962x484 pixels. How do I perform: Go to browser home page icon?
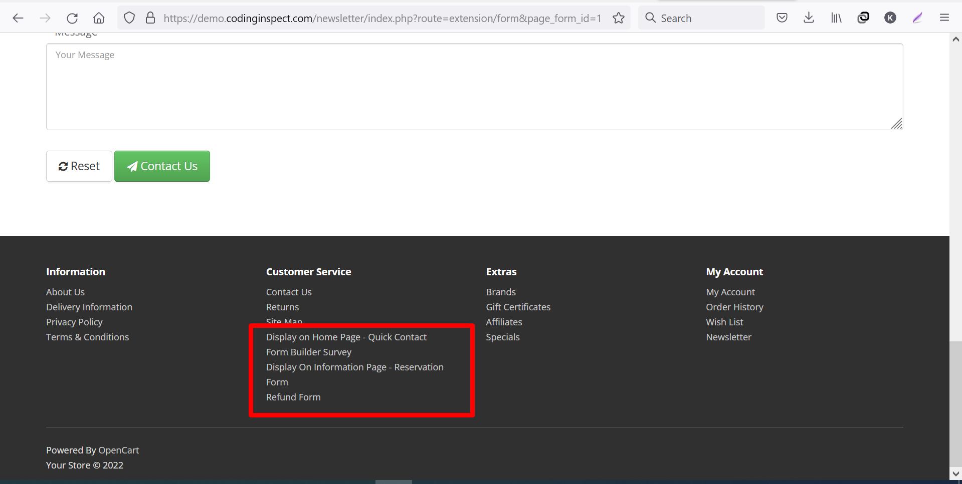point(99,18)
